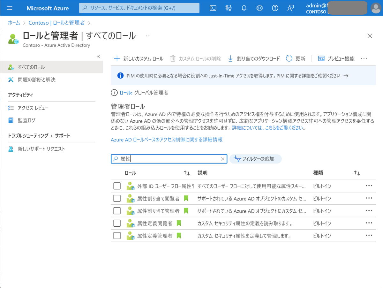Clear the 属性 search with X
The height and width of the screenshot is (288, 383).
(223, 159)
